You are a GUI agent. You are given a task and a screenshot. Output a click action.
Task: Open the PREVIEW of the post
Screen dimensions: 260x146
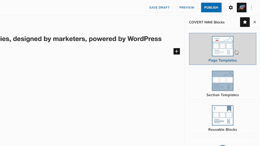[x=187, y=8]
